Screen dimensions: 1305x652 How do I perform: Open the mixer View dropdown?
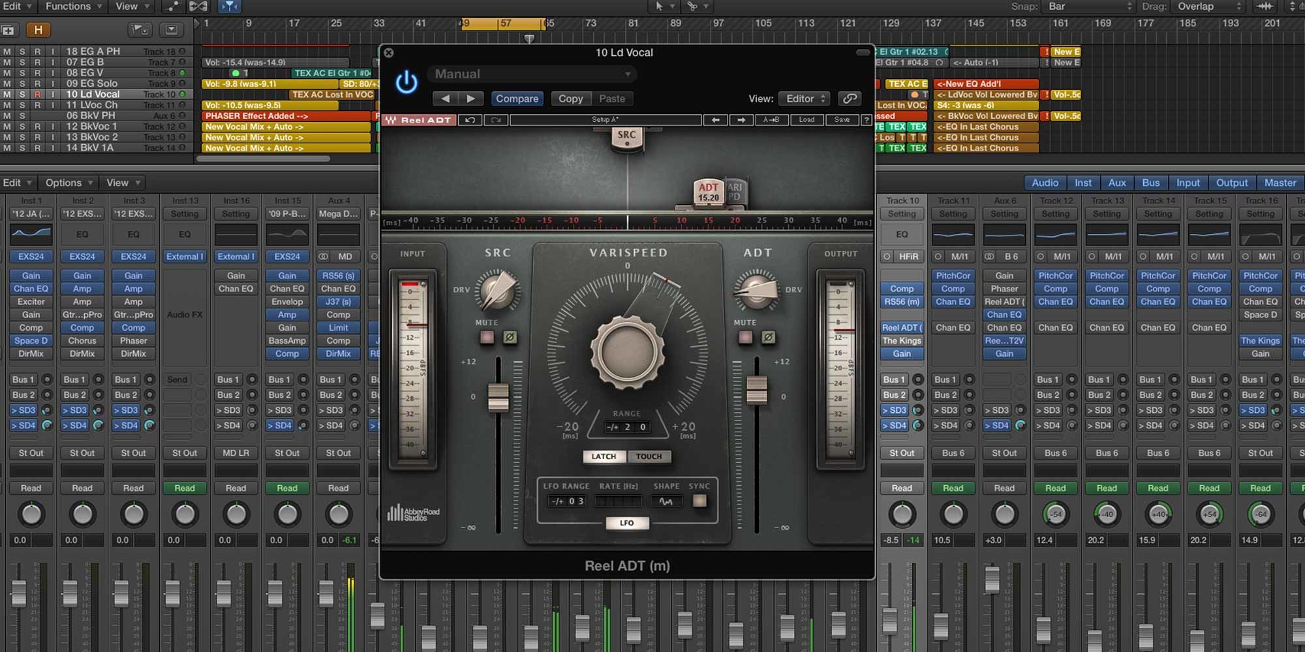coord(123,183)
